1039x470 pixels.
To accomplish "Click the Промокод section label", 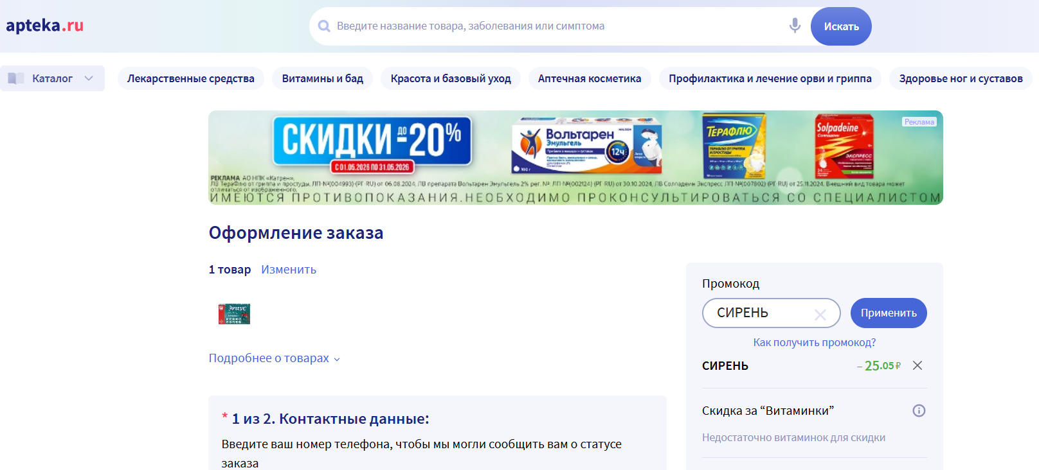I will coord(730,283).
